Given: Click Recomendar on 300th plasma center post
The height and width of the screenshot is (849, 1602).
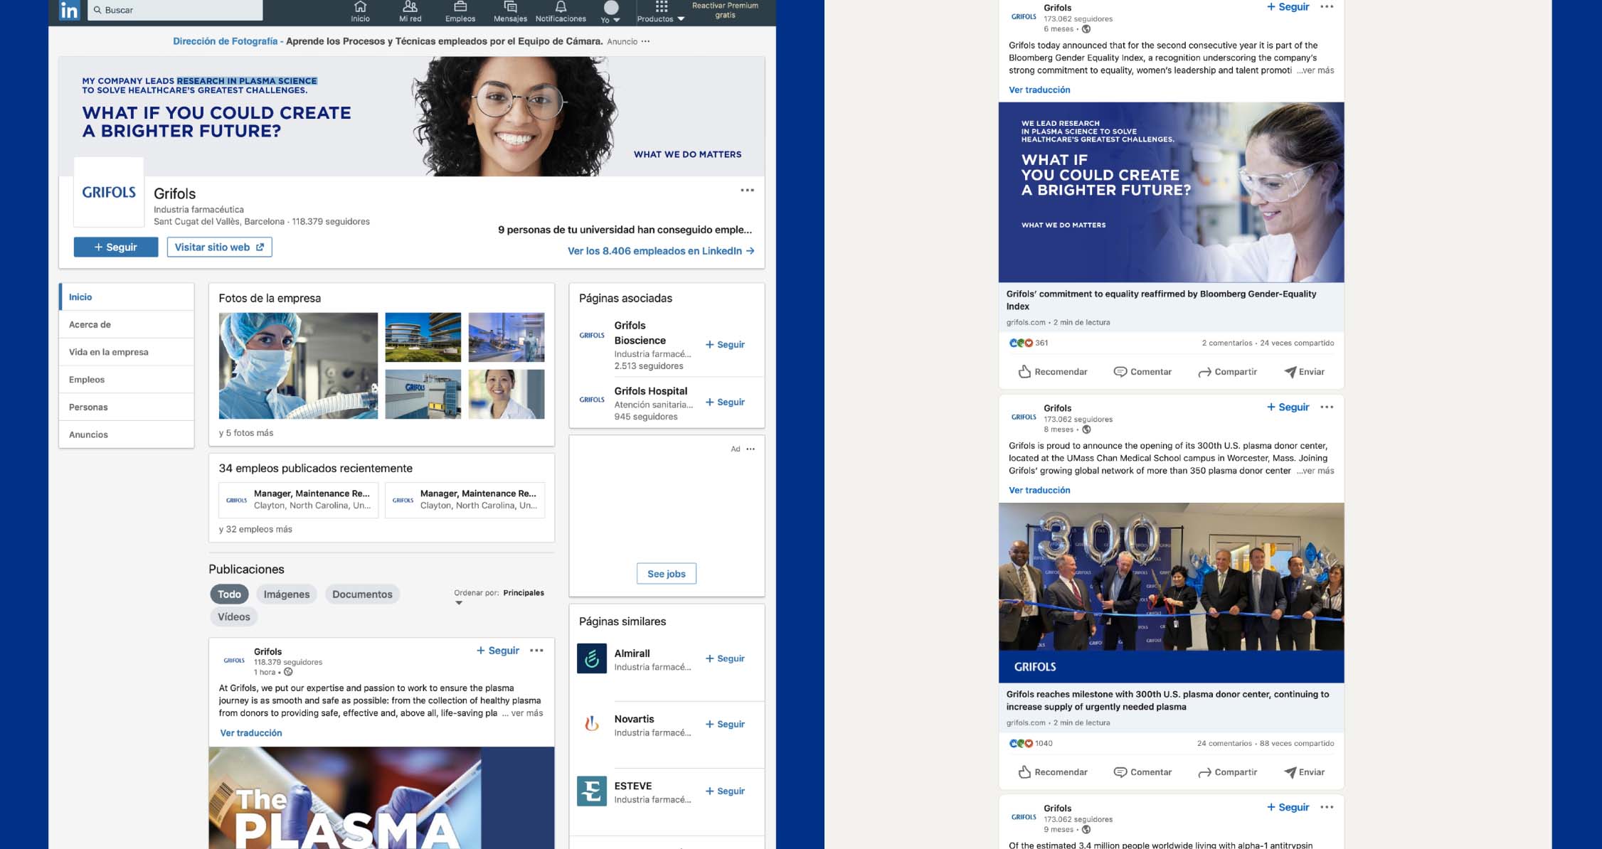Looking at the screenshot, I should click(1053, 772).
